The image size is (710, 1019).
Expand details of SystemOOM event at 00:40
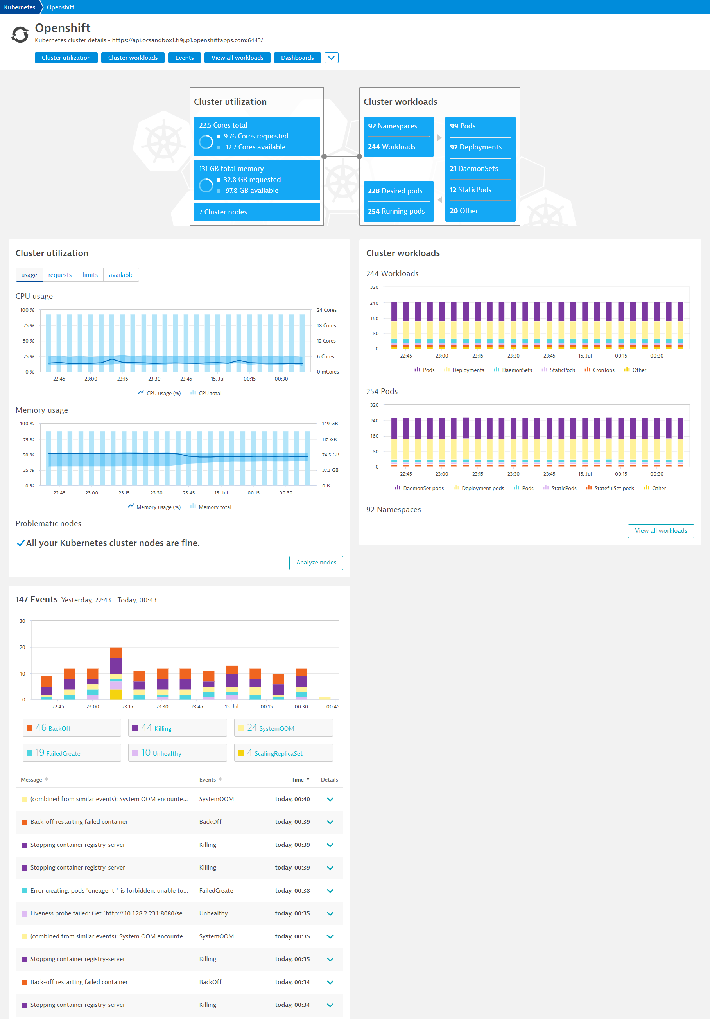coord(330,799)
